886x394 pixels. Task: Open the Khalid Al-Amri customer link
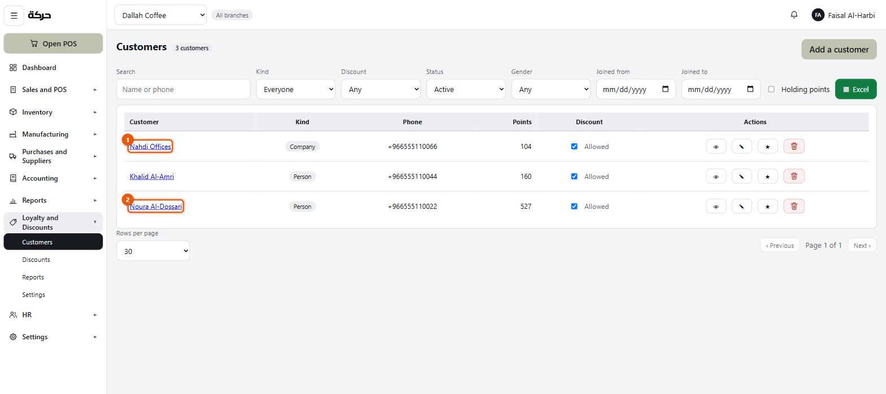151,177
